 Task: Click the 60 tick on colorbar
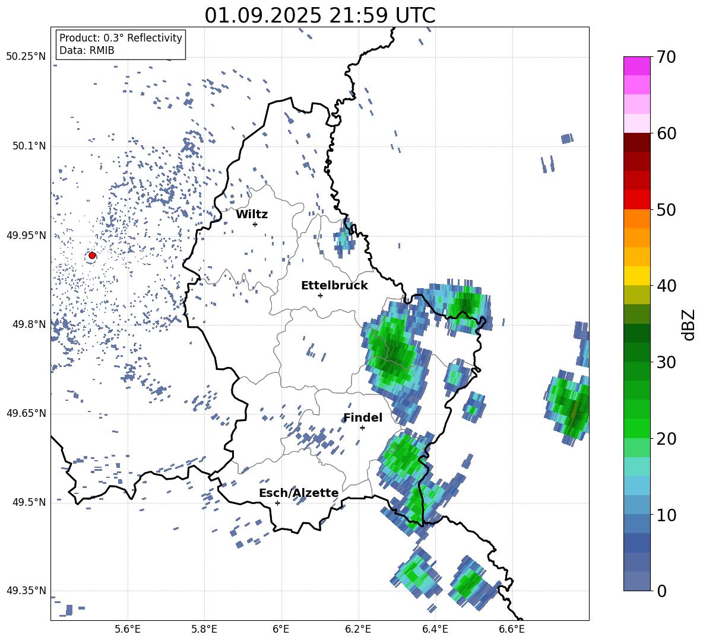(x=666, y=133)
